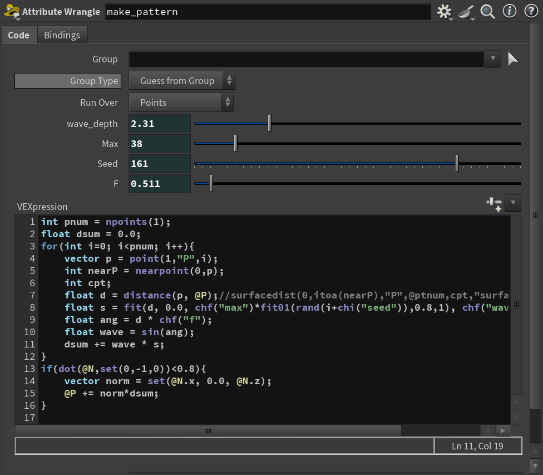The height and width of the screenshot is (475, 543).
Task: Click the code editor horizontal scrollbar
Action: click(x=208, y=431)
